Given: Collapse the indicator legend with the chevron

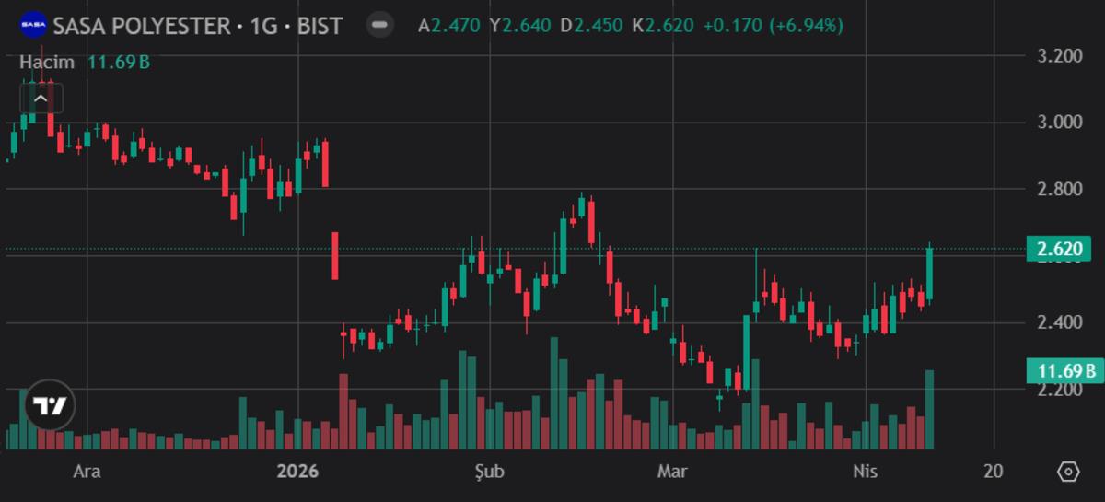Looking at the screenshot, I should point(41,98).
